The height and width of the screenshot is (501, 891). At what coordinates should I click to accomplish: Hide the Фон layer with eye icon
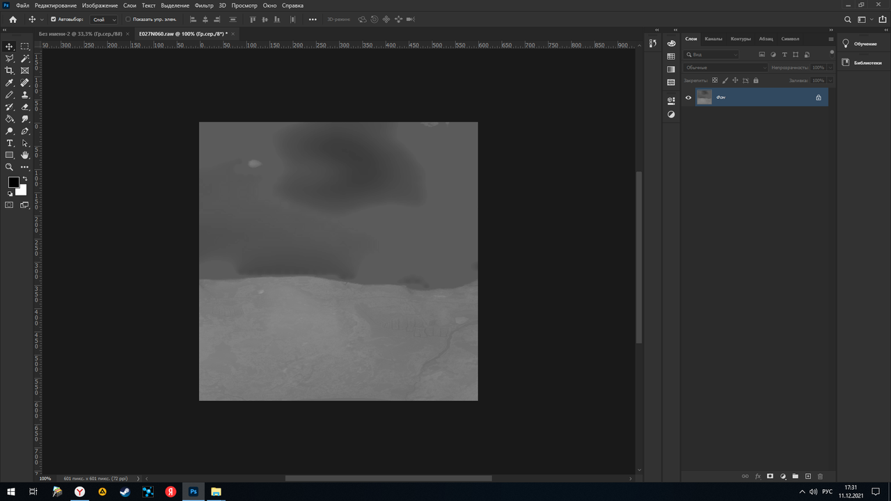point(688,97)
